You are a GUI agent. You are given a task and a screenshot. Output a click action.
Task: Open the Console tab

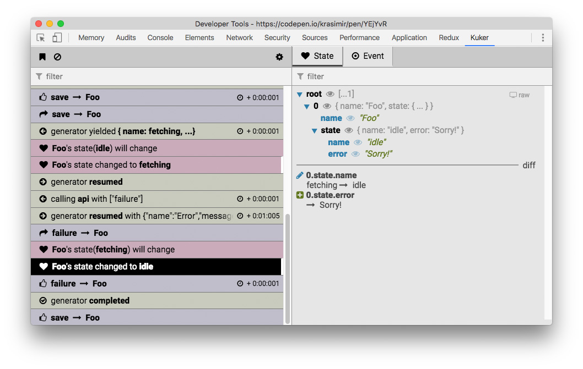click(160, 37)
